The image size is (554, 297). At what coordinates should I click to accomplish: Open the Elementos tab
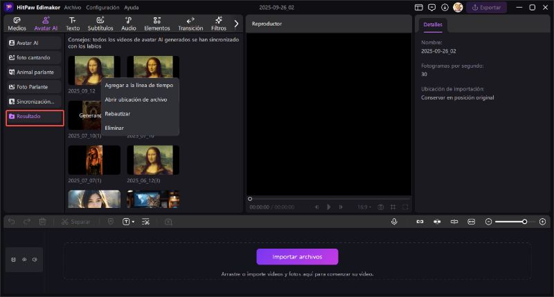coord(157,24)
